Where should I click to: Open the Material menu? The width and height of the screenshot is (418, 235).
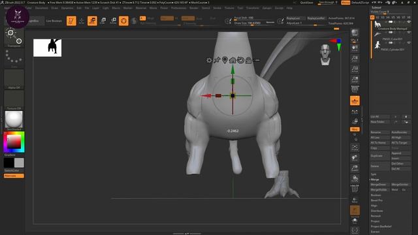coord(141,8)
